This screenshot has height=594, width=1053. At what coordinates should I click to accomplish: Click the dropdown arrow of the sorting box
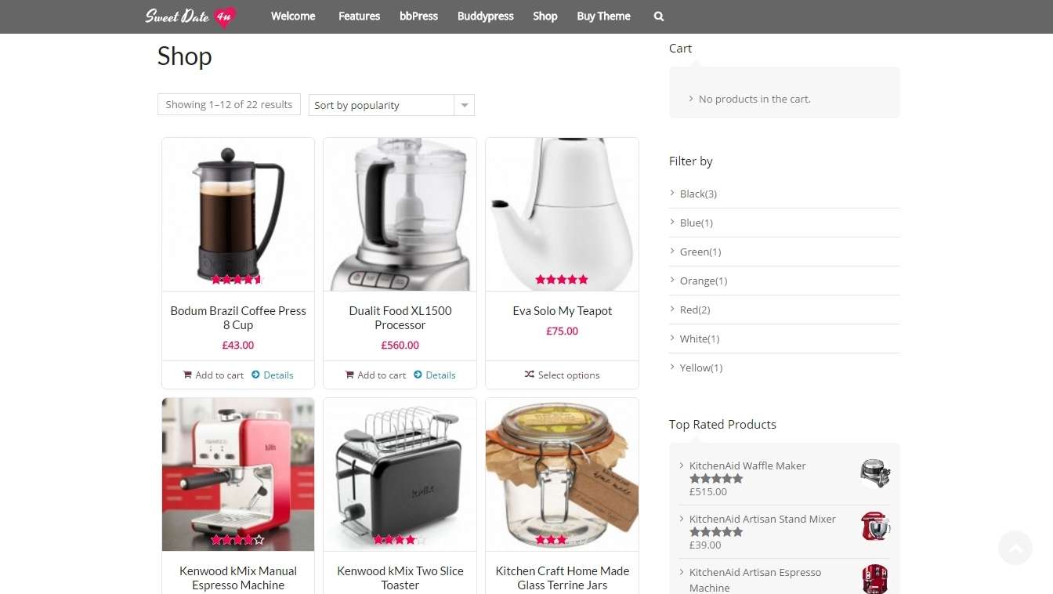[465, 105]
